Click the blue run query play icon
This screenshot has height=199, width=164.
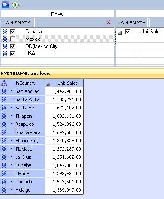click(5, 5)
